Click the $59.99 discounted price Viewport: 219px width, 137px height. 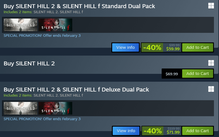pyautogui.click(x=173, y=49)
